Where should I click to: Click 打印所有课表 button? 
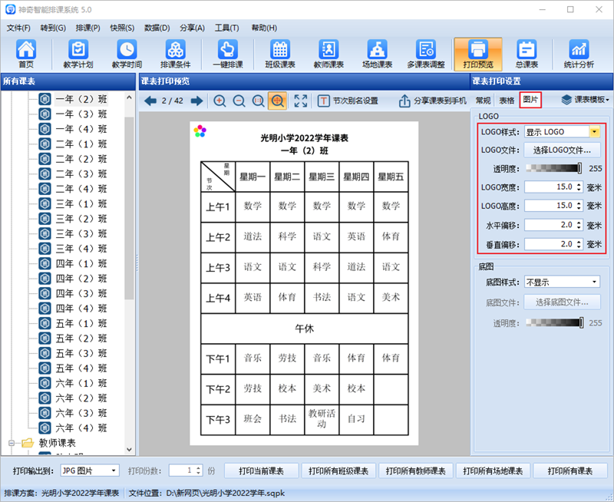569,471
